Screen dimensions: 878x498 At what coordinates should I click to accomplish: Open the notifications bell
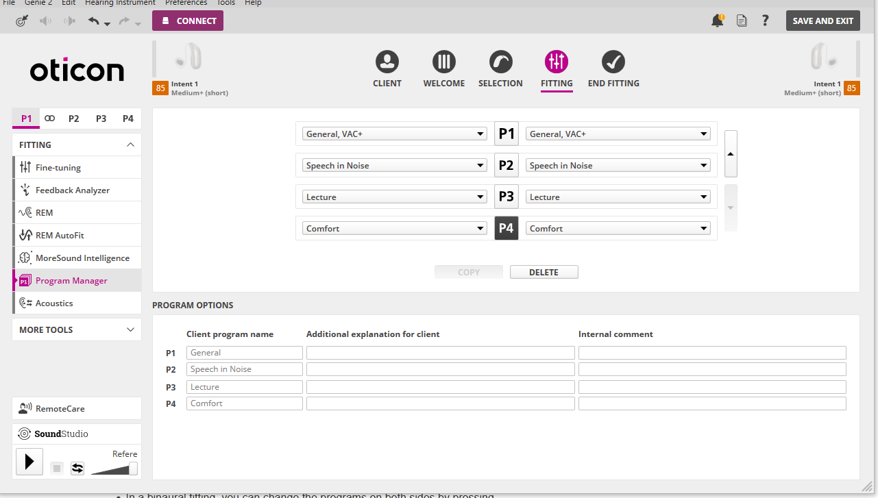point(718,21)
